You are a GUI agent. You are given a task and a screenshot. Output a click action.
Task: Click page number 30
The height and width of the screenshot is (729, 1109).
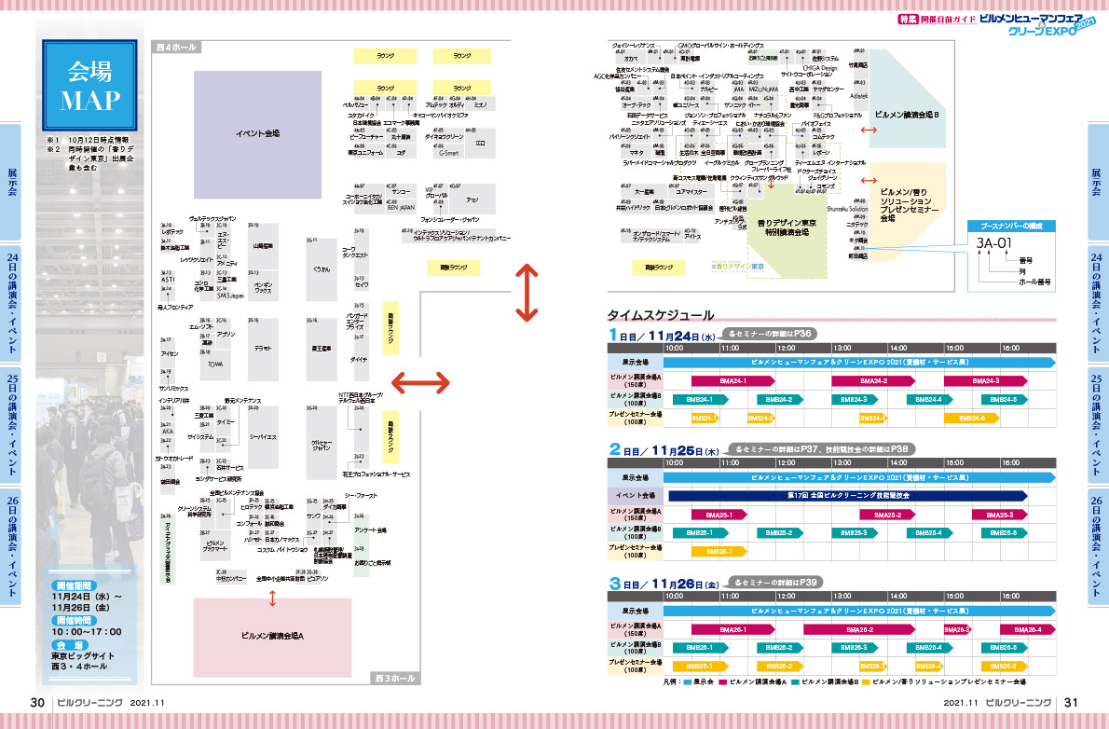click(x=37, y=703)
